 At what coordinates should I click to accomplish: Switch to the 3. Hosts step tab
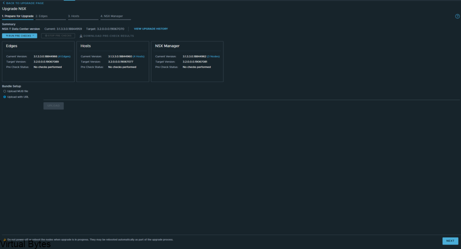pos(83,16)
